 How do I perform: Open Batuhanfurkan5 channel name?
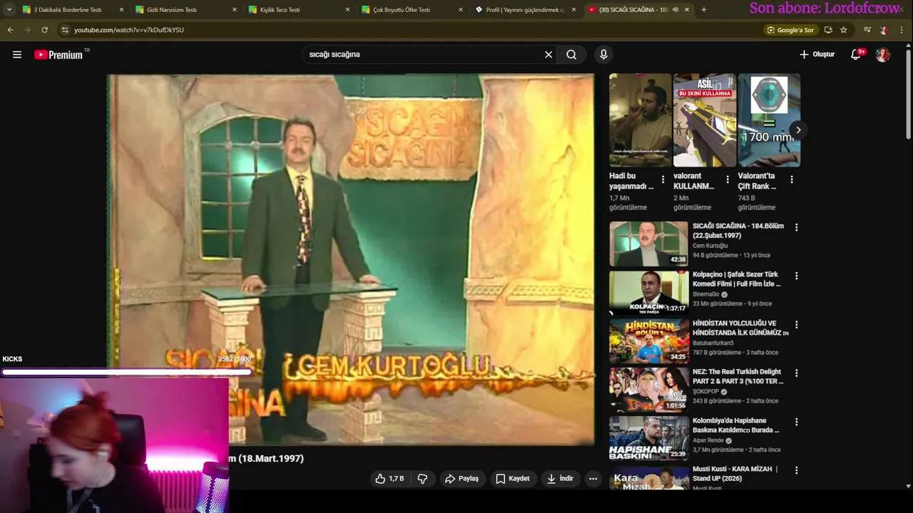click(713, 343)
